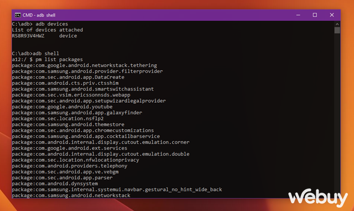Click the empty scrollbar track below thumb
The width and height of the screenshot is (354, 211).
337,113
